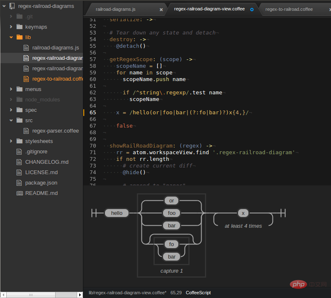Click the tree view horizontal scrollbar thumb
The height and width of the screenshot is (298, 331).
[x=31, y=295]
